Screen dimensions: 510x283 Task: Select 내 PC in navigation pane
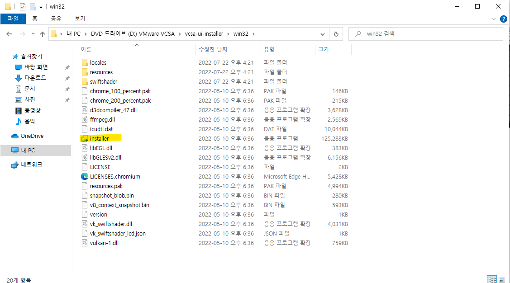tap(28, 151)
